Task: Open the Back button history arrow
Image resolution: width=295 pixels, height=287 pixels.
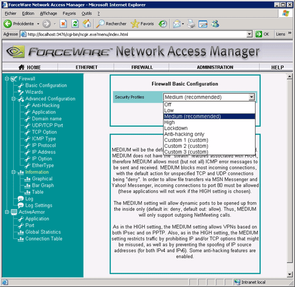Action: click(x=38, y=24)
